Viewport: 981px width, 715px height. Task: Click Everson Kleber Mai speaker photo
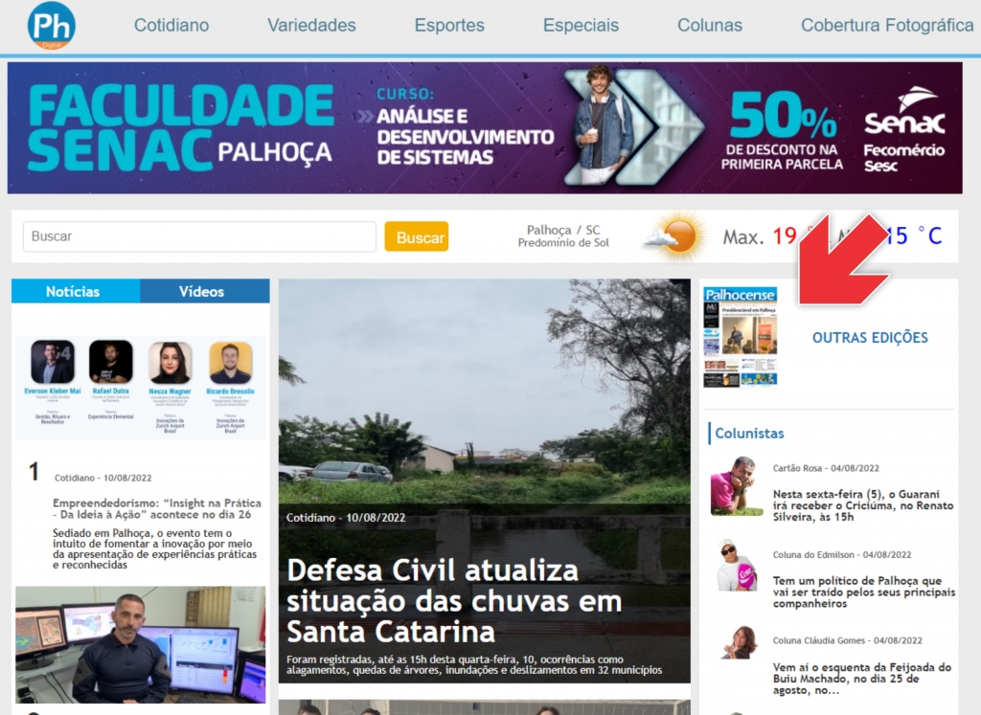(53, 361)
